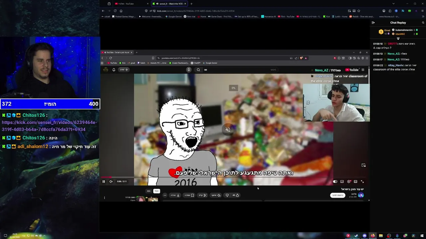Click nitay_Haviv username in chat
The image size is (426, 239).
(x=395, y=65)
